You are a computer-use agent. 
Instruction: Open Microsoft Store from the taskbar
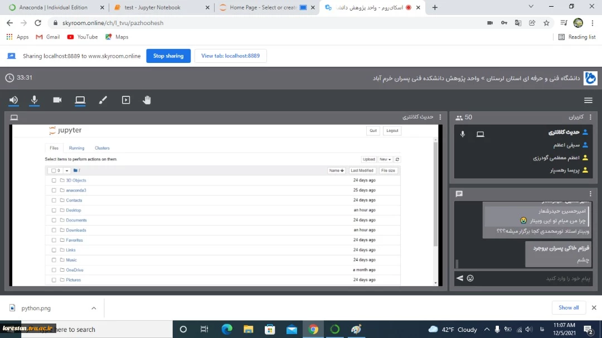coord(270,329)
